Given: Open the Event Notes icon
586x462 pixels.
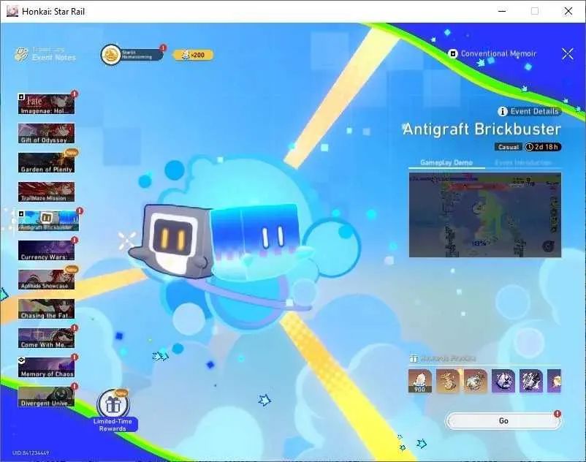Looking at the screenshot, I should [x=23, y=55].
